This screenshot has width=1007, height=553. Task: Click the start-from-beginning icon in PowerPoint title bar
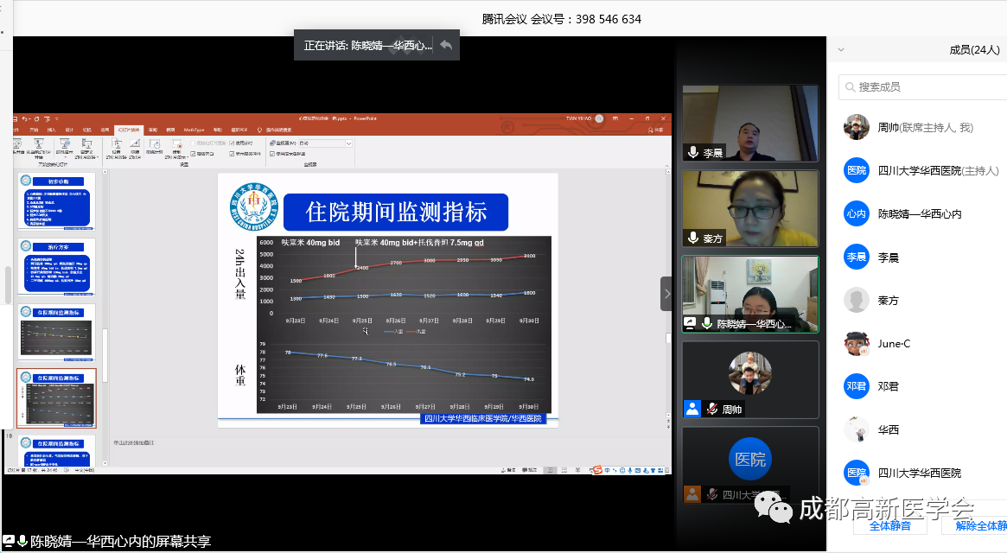(x=47, y=119)
